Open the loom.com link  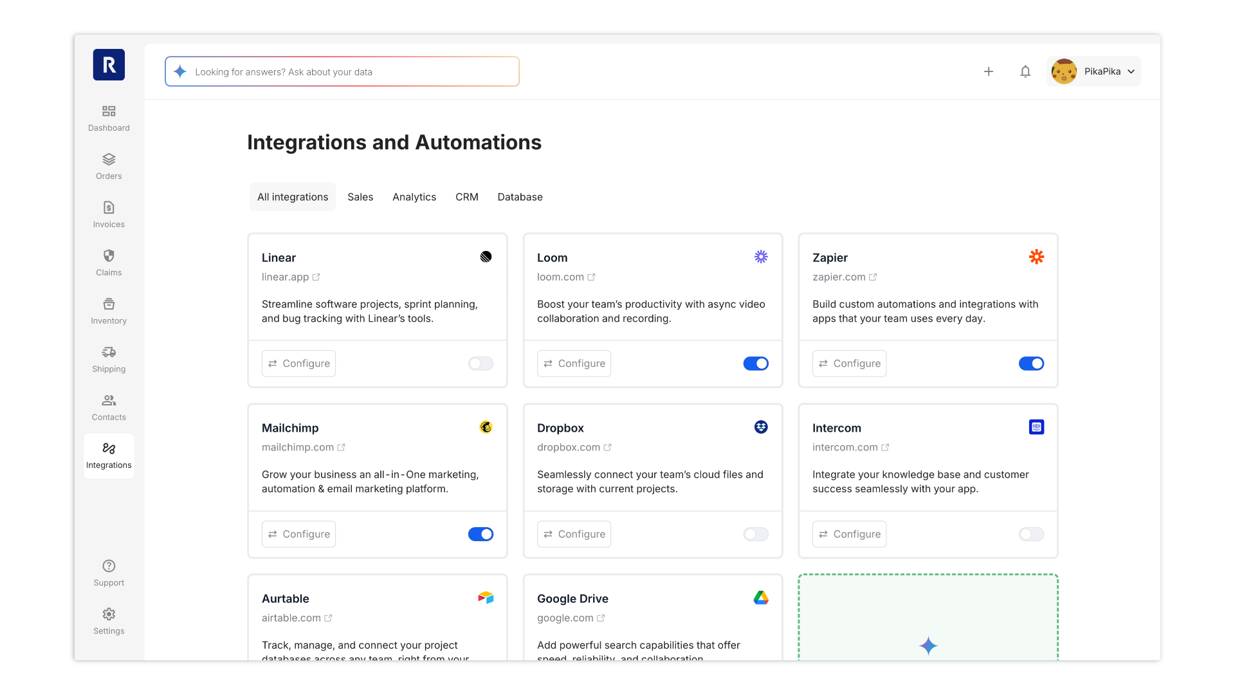click(566, 277)
